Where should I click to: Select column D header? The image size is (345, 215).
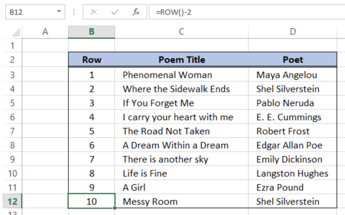click(x=292, y=32)
